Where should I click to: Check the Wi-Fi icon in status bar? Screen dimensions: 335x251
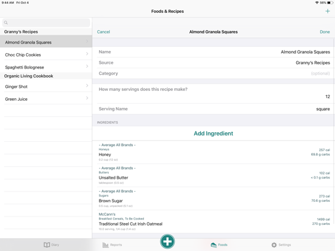click(x=317, y=2)
